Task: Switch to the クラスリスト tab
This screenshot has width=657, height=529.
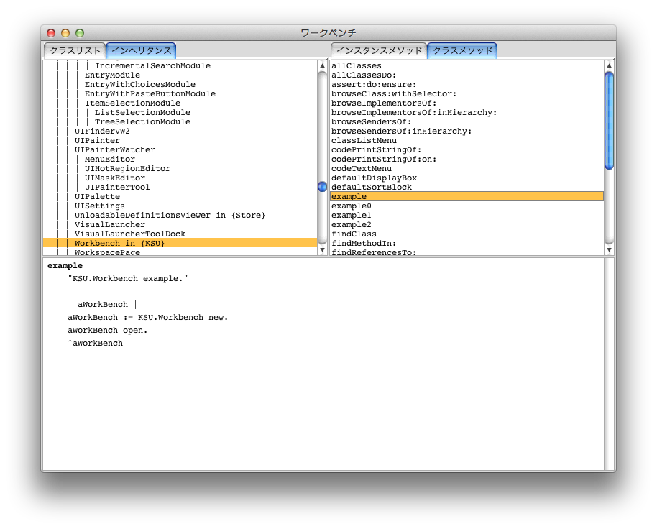Action: (75, 51)
